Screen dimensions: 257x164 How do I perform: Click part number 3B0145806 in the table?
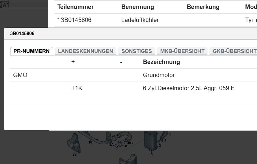point(76,20)
